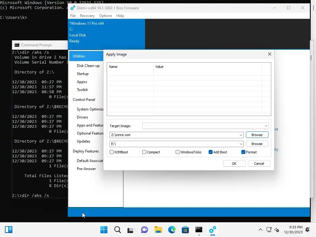Enable the WIMBoot checkbox
This screenshot has width=316, height=237.
pyautogui.click(x=111, y=152)
